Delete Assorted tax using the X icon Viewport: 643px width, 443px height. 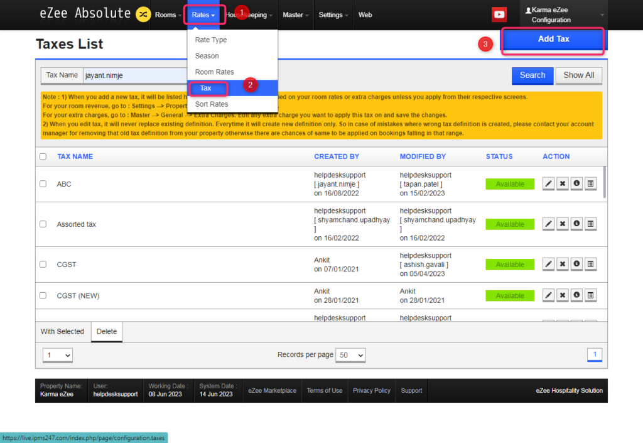563,224
